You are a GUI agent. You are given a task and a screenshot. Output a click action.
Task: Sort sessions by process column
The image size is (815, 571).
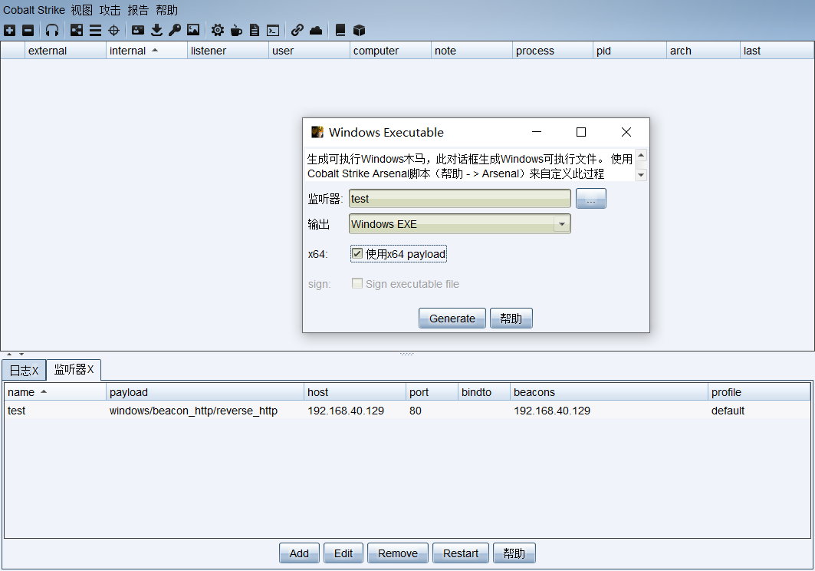553,51
